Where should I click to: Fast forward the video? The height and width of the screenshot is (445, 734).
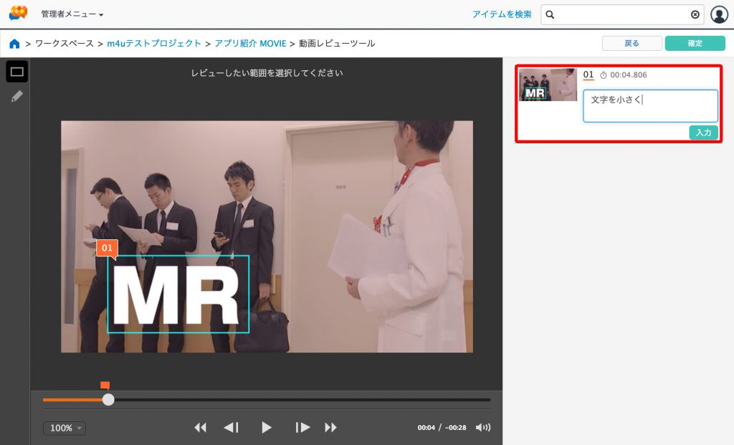coord(330,428)
